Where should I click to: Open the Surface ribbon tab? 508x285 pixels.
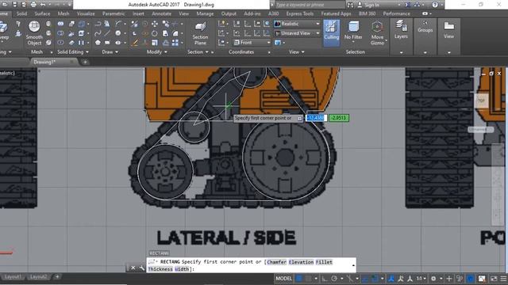(42, 13)
